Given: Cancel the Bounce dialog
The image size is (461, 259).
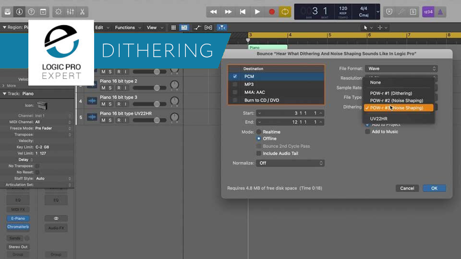Looking at the screenshot, I should pos(407,188).
